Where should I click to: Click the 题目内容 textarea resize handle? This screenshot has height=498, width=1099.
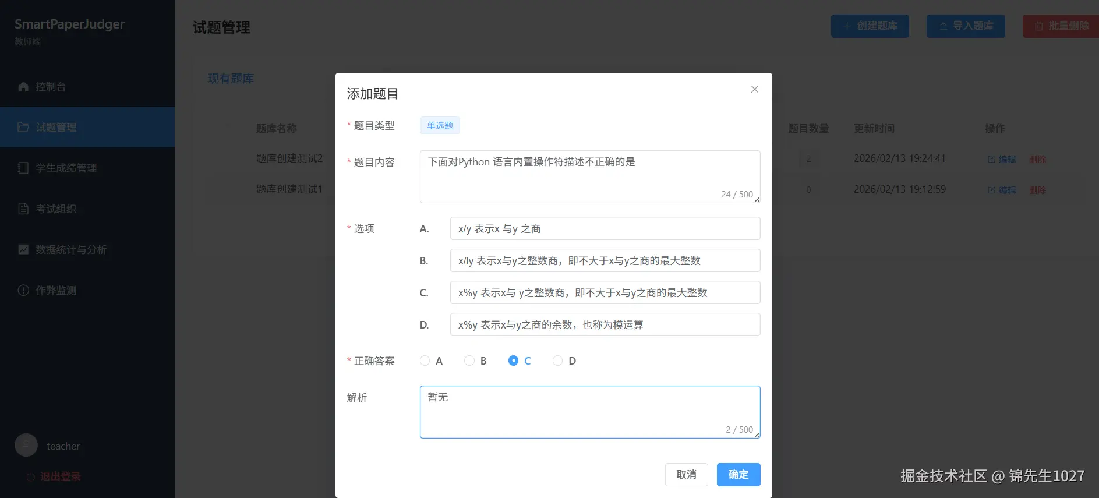(757, 200)
